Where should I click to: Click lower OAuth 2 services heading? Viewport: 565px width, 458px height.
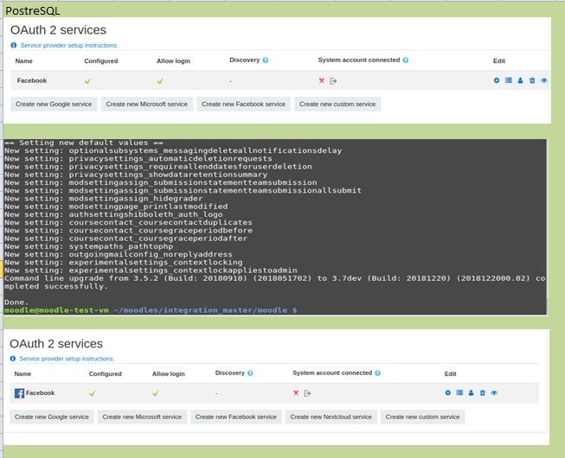[x=56, y=344]
